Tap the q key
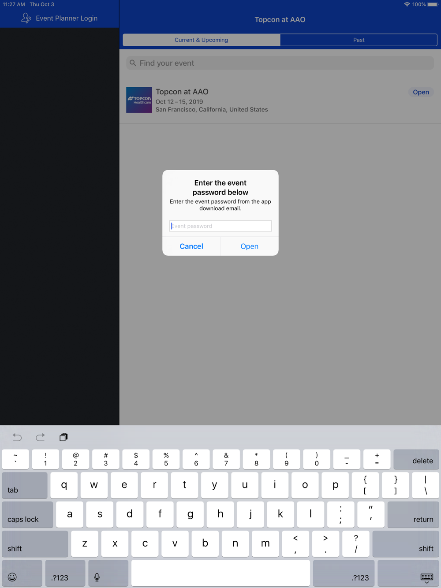441x588 pixels. (64, 485)
